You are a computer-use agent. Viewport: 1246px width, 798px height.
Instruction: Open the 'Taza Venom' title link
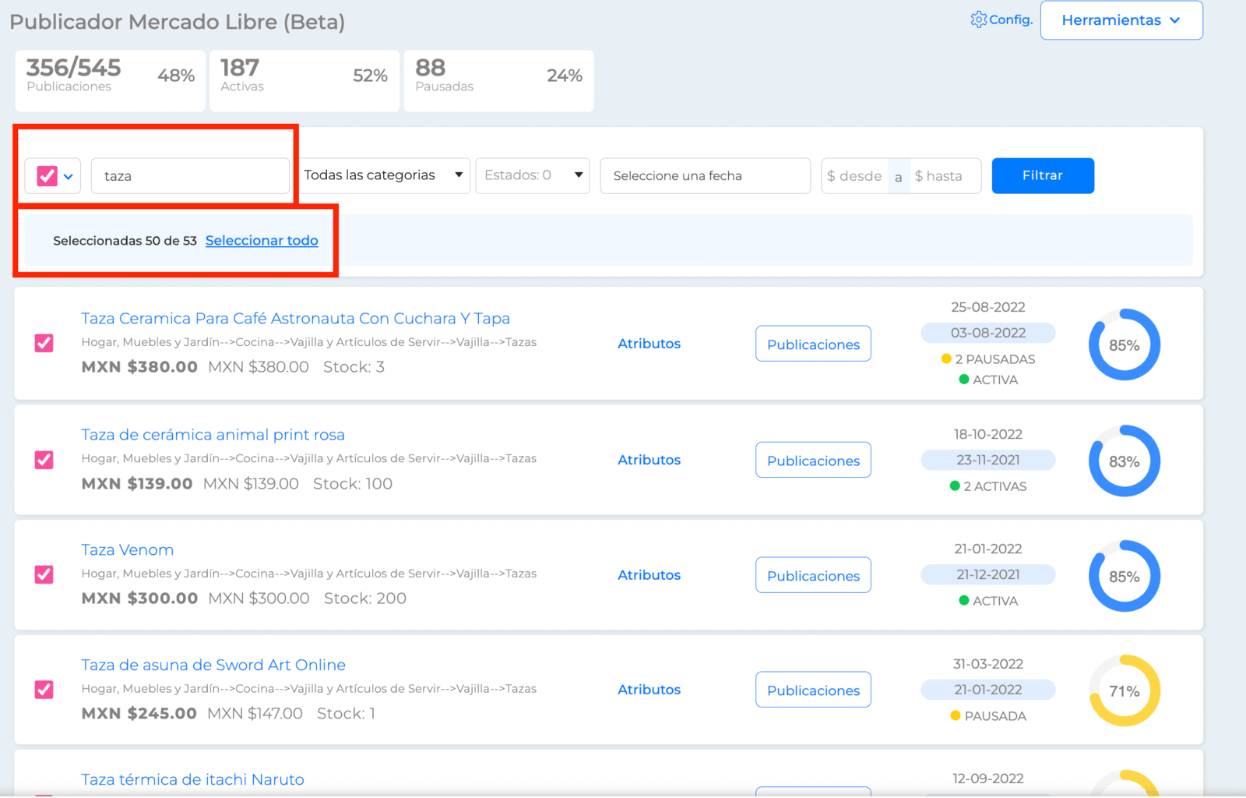pos(127,550)
